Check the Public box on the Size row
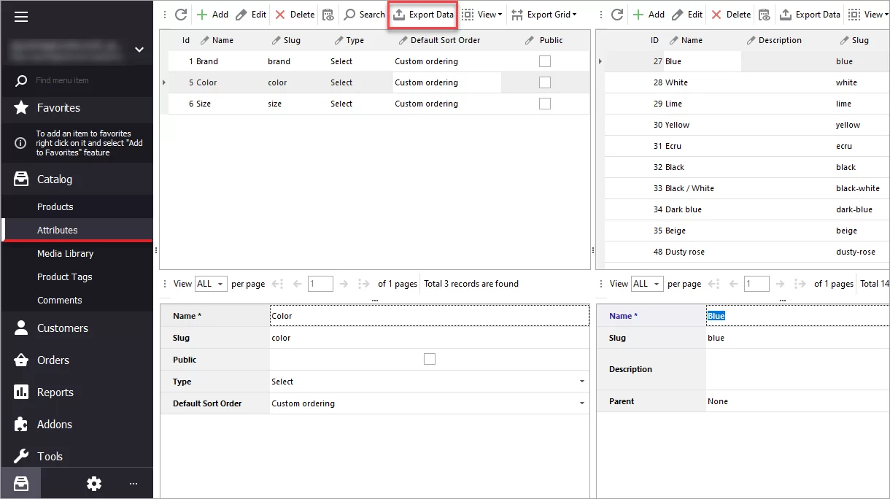This screenshot has height=499, width=890. pyautogui.click(x=544, y=103)
